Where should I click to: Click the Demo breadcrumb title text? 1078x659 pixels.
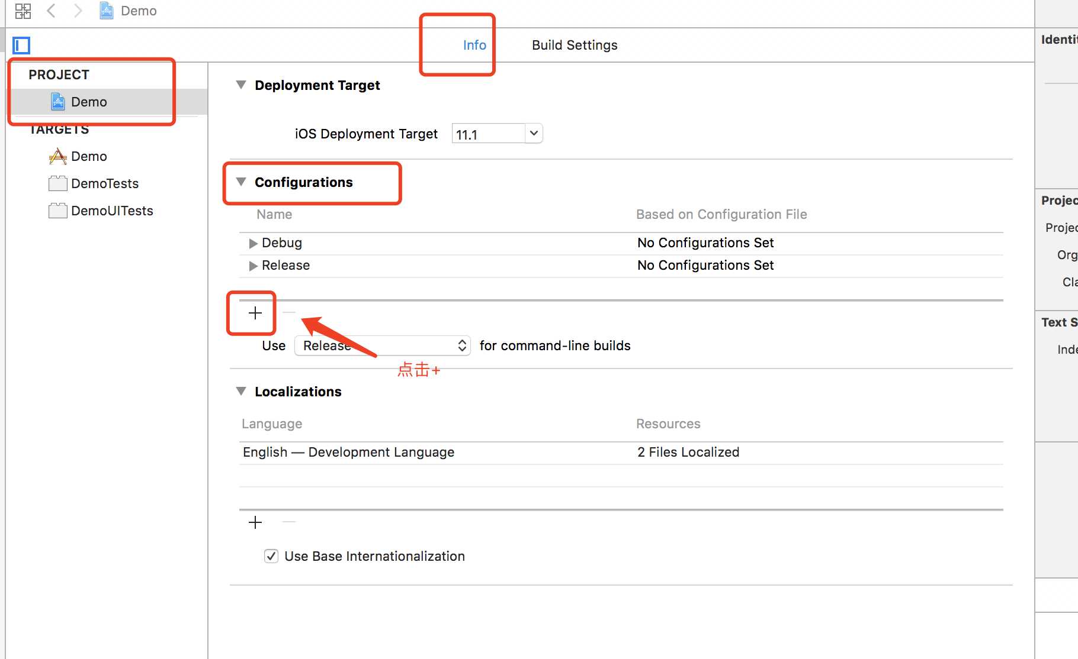coord(139,11)
